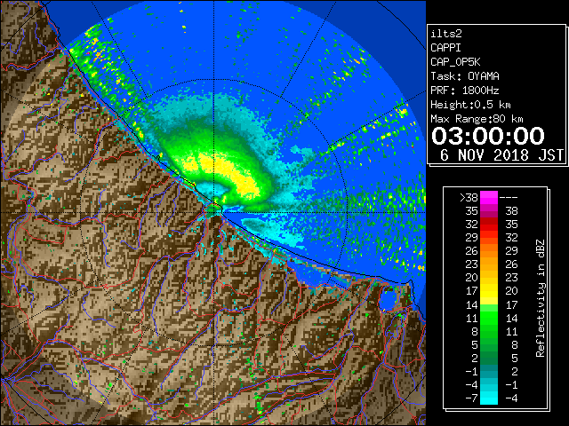Click the Reflectivity in dBZ axis label
The height and width of the screenshot is (426, 569).
tap(541, 298)
